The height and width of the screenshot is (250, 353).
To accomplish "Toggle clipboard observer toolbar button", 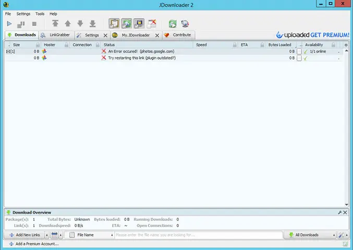I will [114, 23].
